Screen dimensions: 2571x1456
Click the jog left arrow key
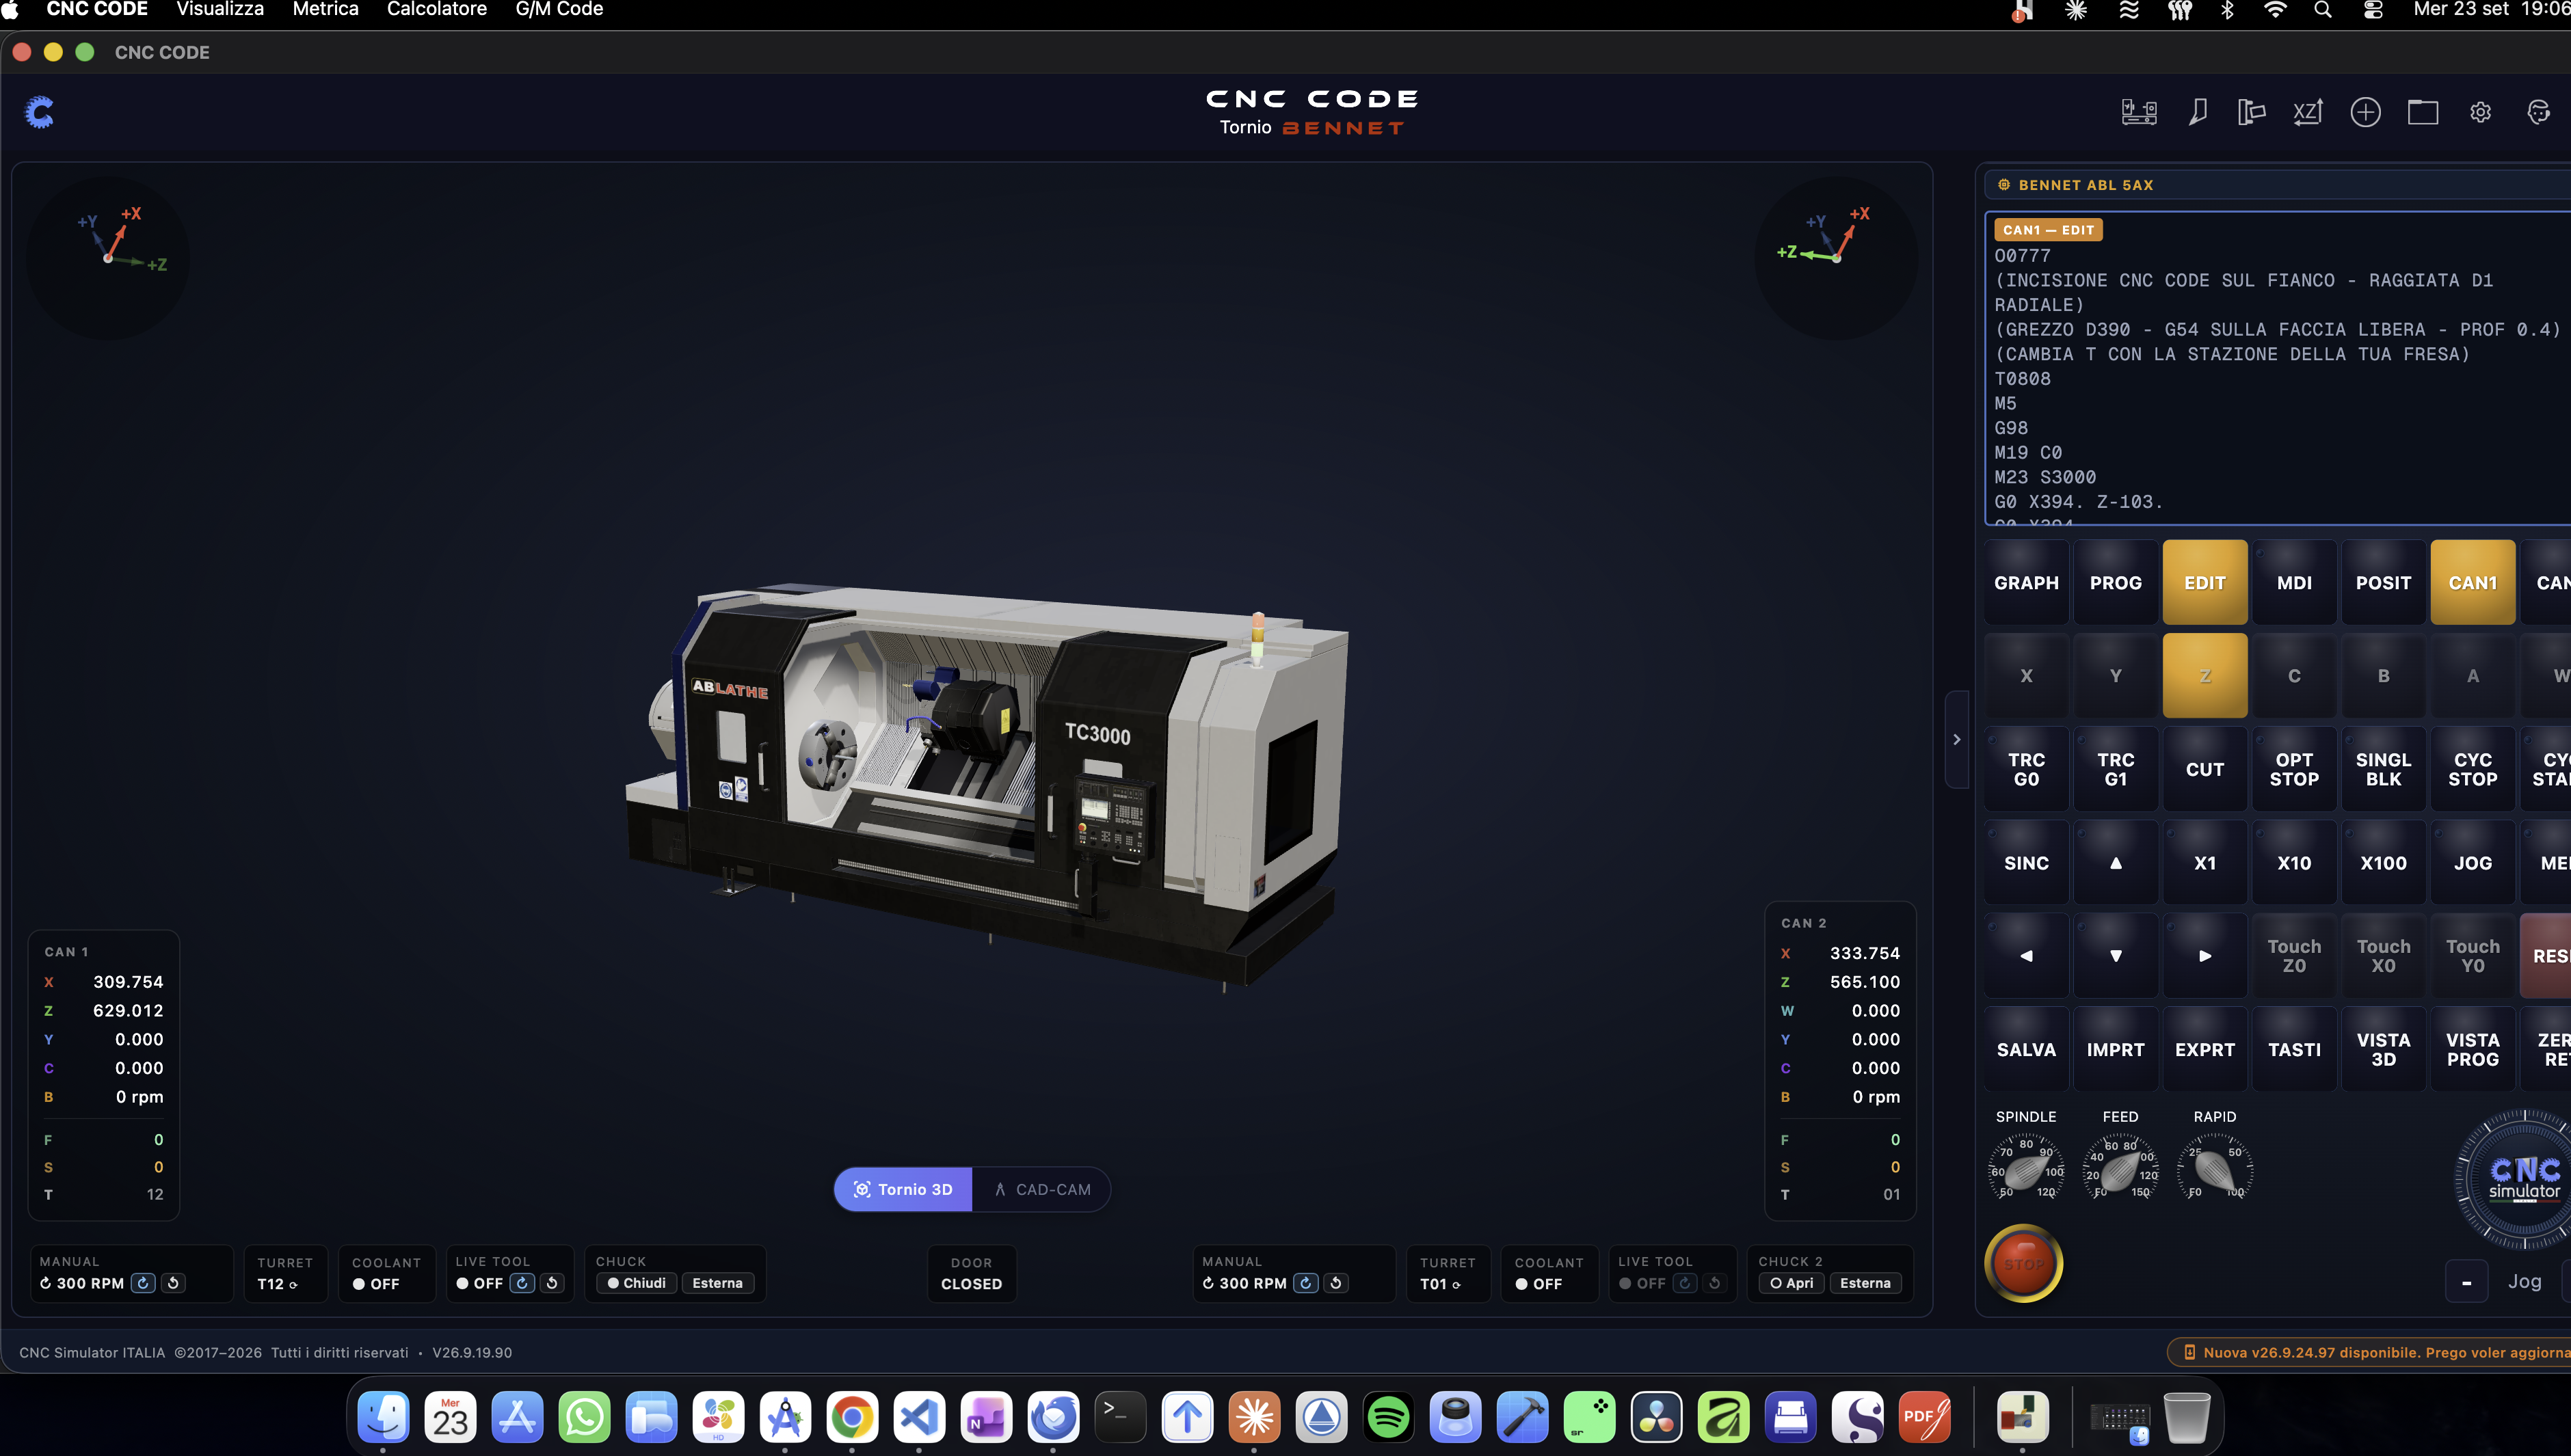(x=2026, y=956)
